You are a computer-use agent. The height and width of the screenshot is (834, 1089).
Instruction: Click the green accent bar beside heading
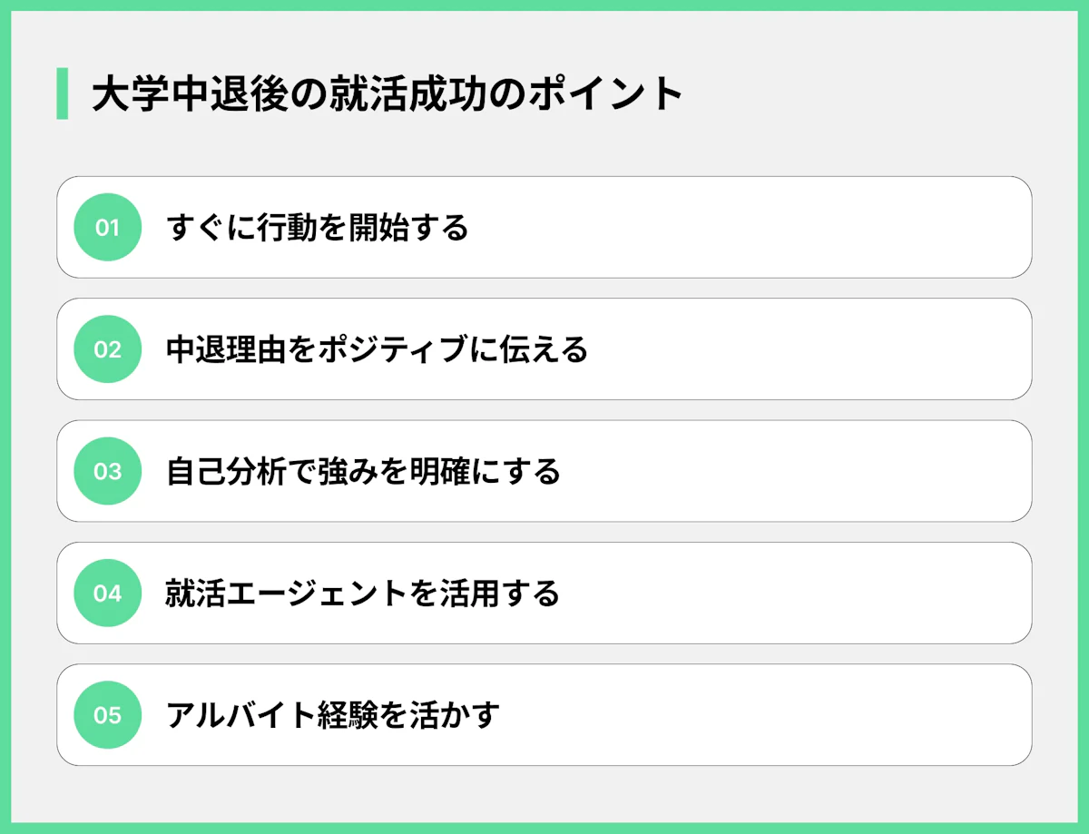click(62, 93)
